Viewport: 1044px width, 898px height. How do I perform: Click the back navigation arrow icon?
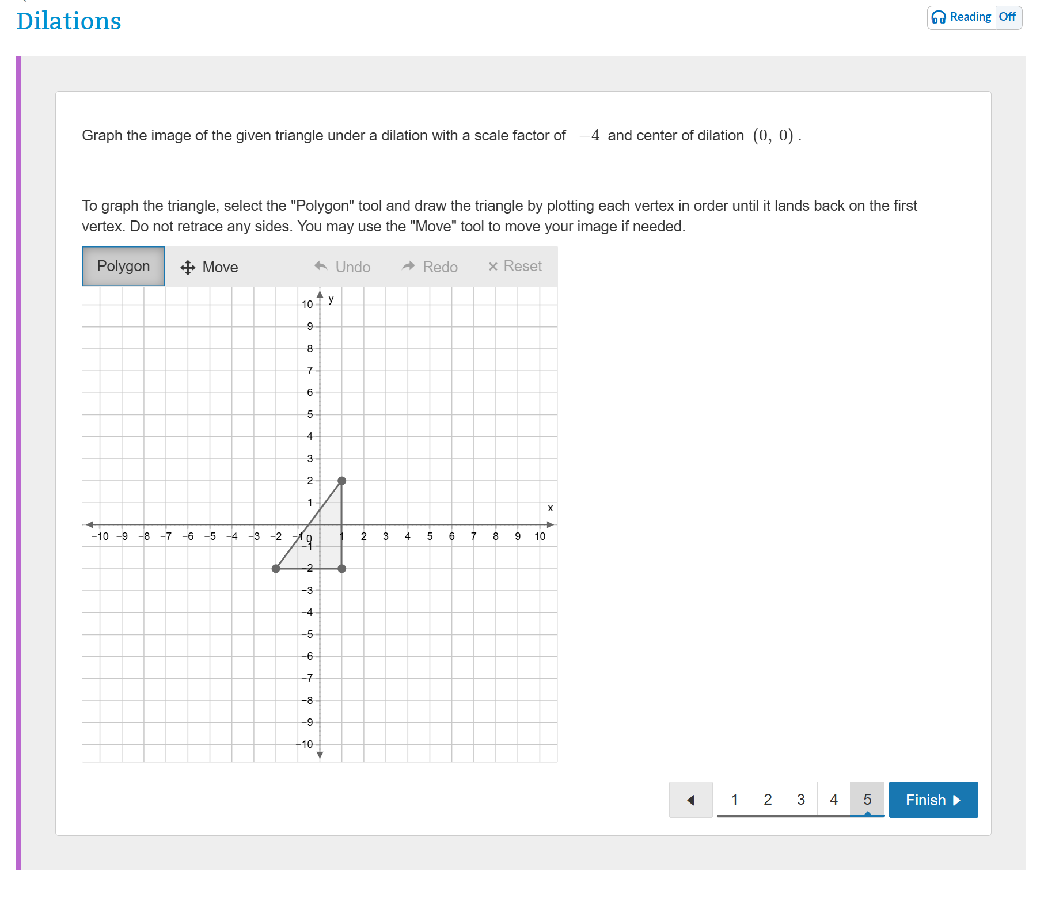[x=690, y=800]
